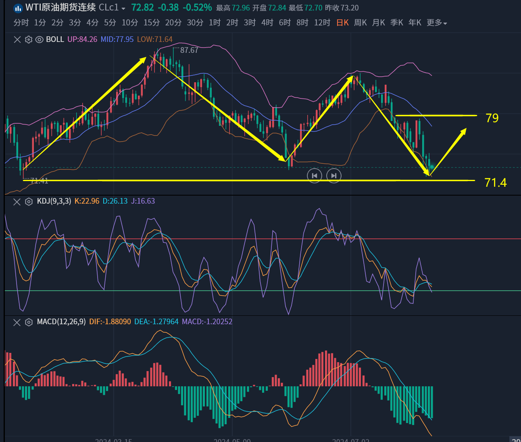Step to previous bar with back button
521x442 pixels.
[x=315, y=175]
